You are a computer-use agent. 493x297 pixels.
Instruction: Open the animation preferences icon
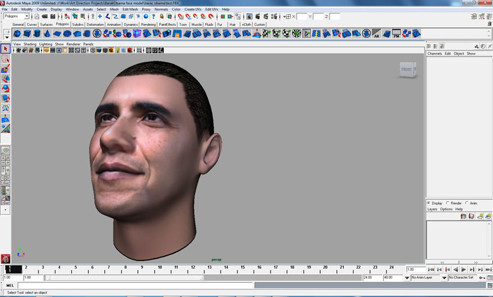coord(489,278)
